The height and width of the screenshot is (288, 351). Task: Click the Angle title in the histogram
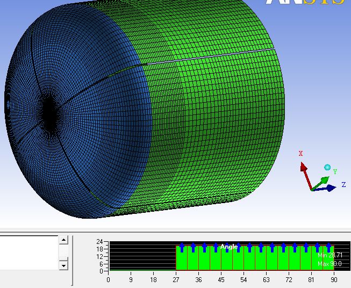229,247
